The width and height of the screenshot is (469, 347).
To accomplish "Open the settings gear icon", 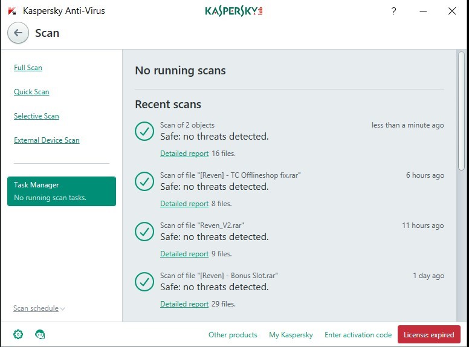I will coord(18,334).
